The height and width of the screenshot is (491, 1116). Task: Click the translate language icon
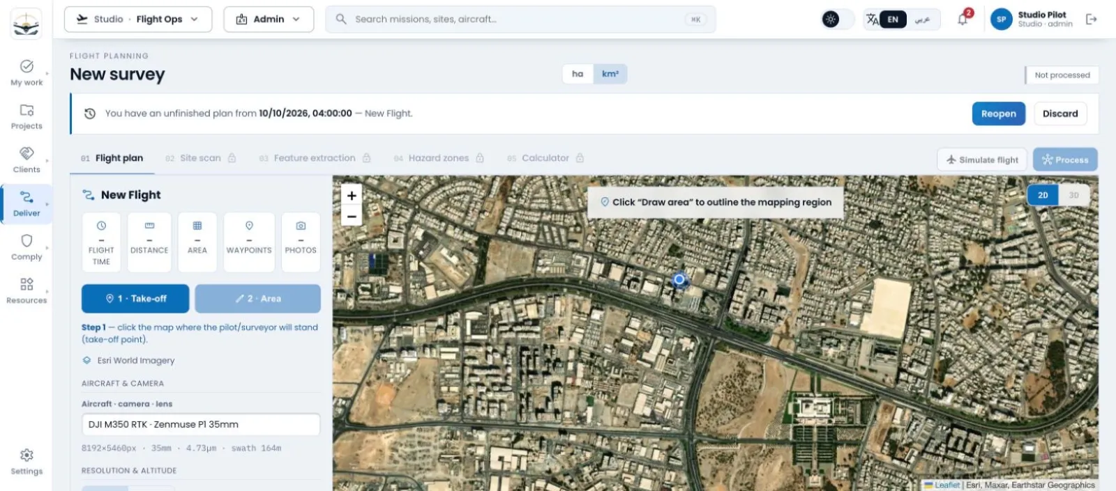coord(872,20)
